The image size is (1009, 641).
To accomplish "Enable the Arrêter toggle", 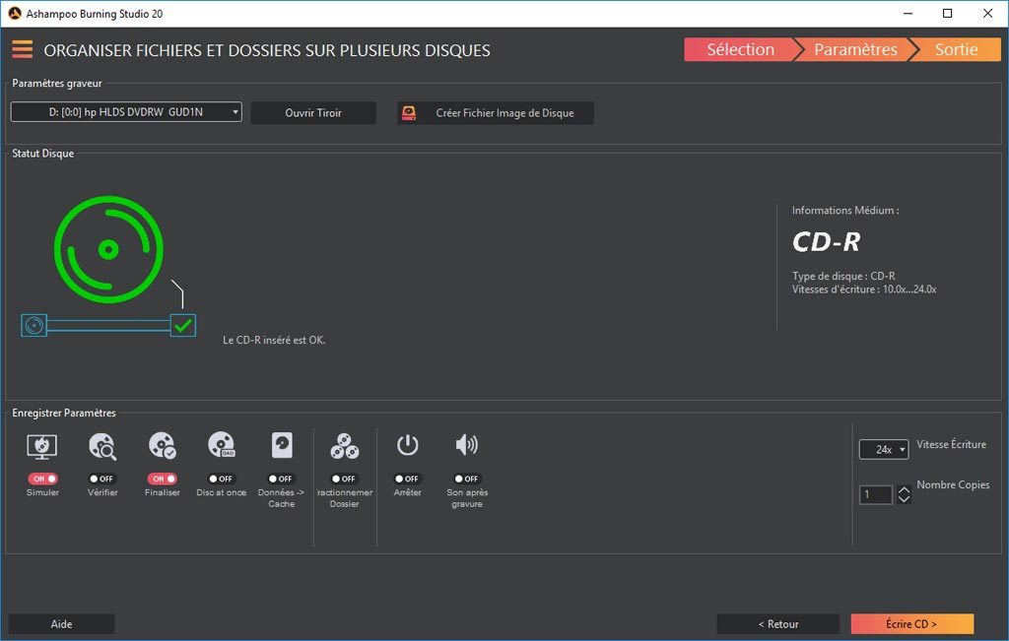I will coord(407,479).
